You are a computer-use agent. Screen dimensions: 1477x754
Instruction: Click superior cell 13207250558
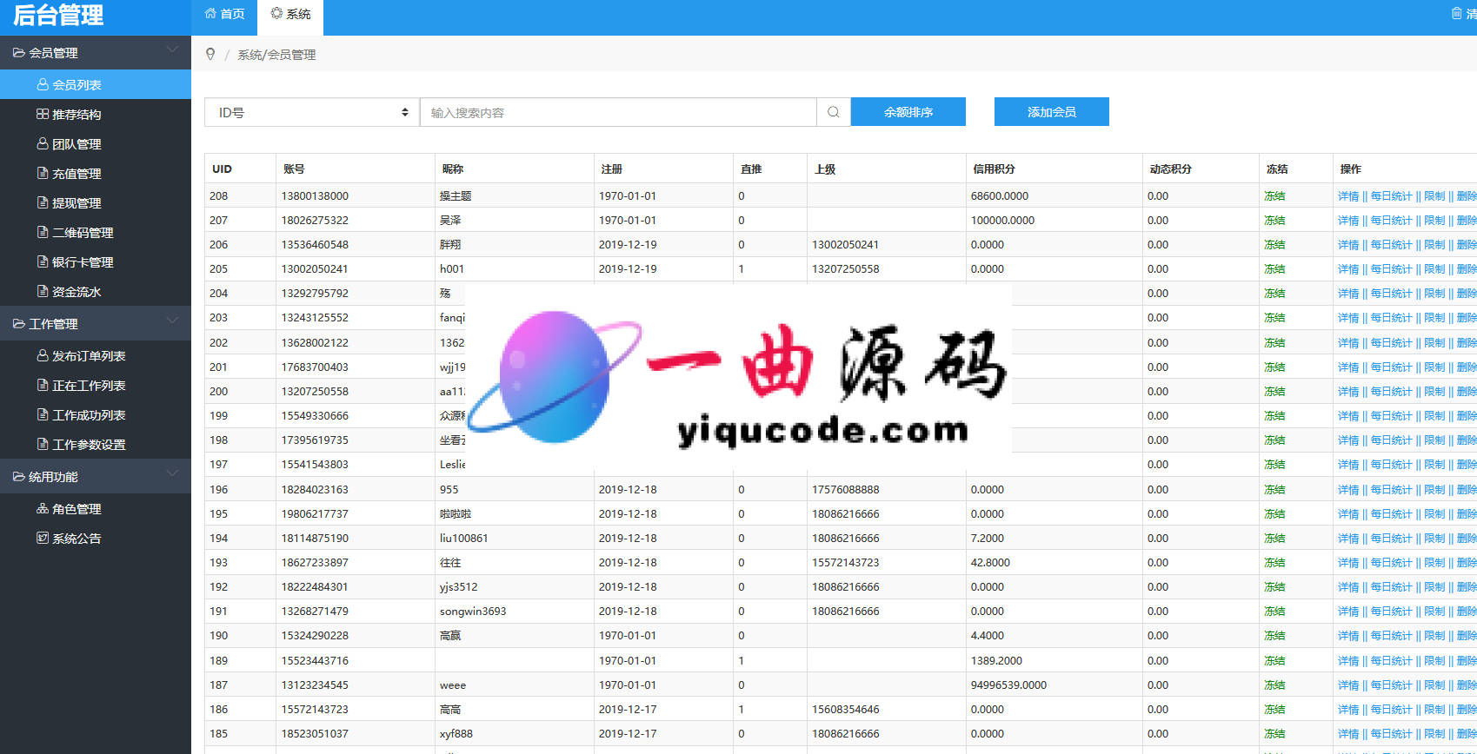point(846,269)
